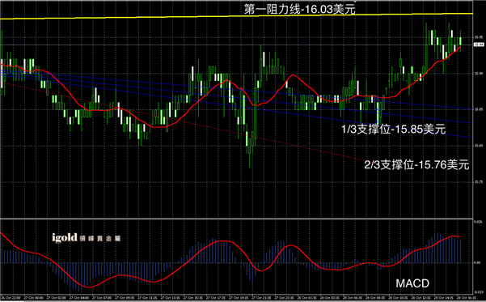Select the 15.80 price level on axis
486x302 pixels.
pos(478,146)
